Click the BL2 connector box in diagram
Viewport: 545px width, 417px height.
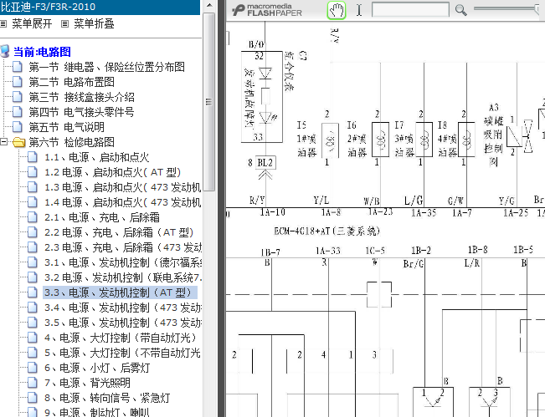coord(265,162)
